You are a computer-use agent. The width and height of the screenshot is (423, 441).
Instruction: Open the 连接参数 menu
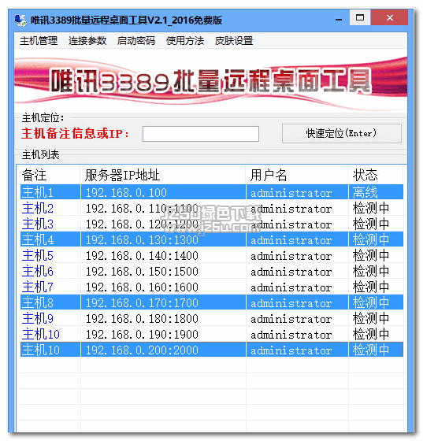coord(87,41)
